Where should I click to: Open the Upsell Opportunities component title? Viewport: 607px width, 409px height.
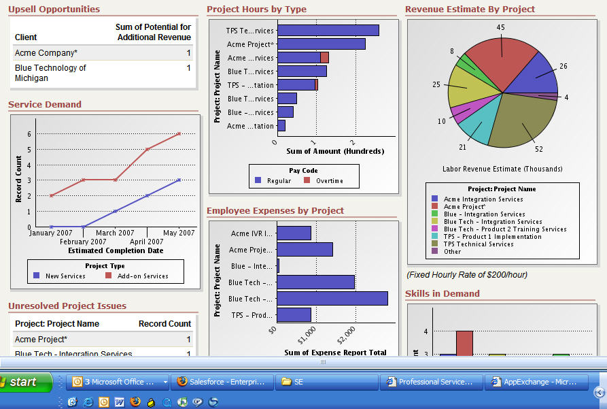(x=54, y=10)
